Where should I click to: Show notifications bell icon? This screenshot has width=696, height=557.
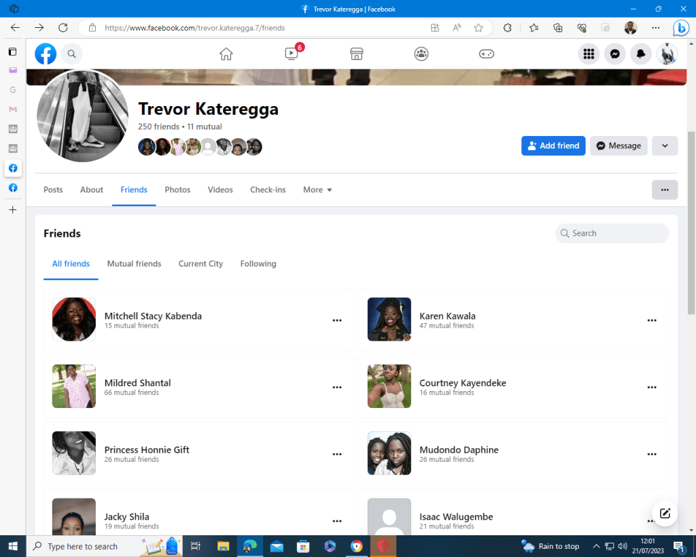point(641,54)
